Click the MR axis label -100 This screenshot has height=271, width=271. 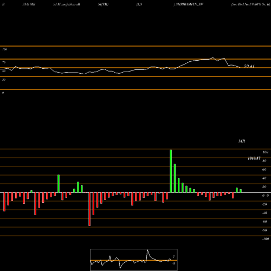266,239
